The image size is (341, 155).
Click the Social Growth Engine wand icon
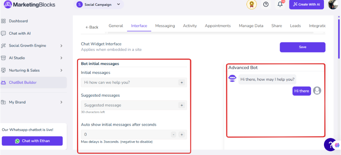point(3,46)
